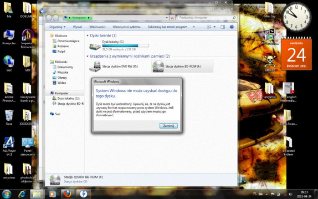Open the Kosz recycle bin icon
This screenshot has width=318, height=199.
9,117
